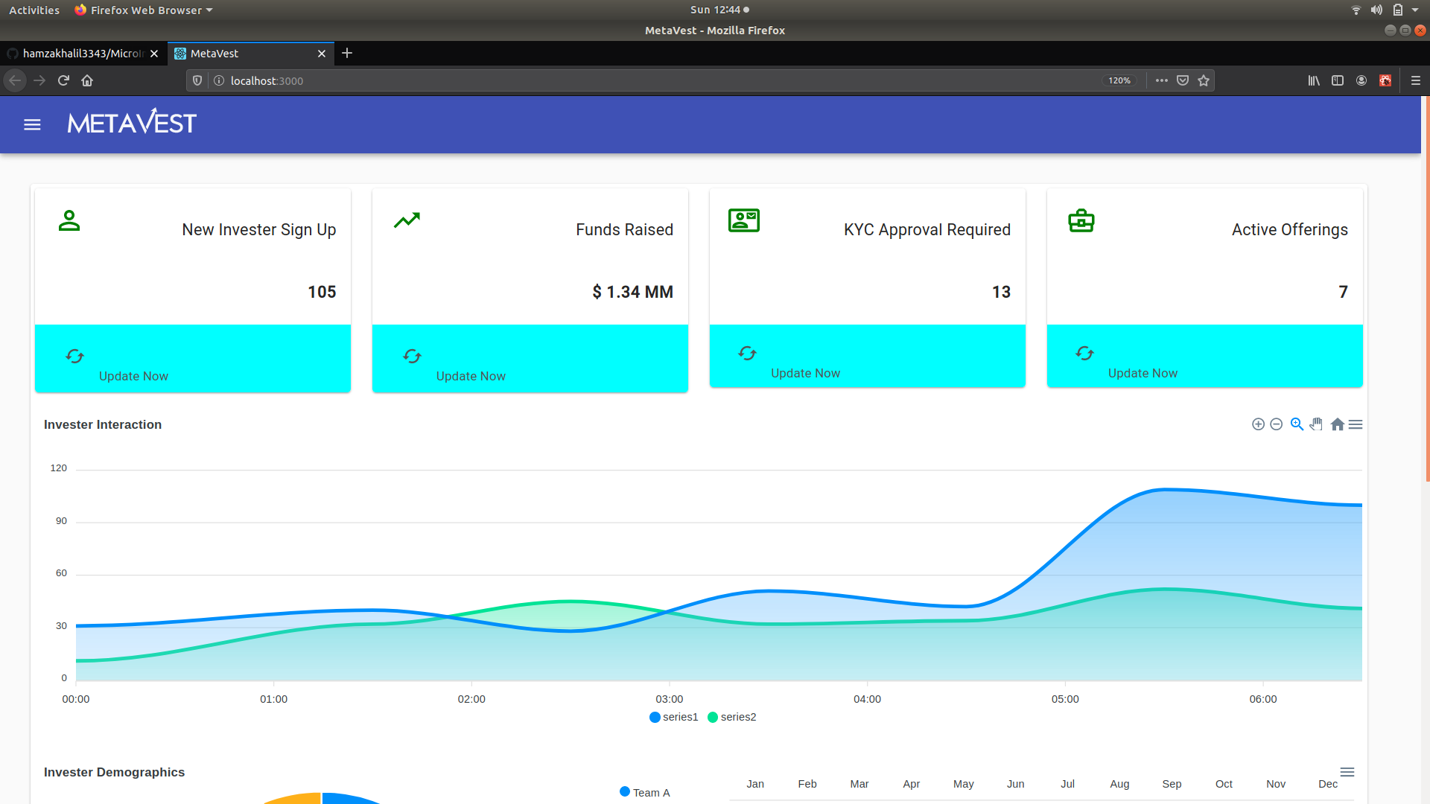Viewport: 1430px width, 804px height.
Task: Toggle series1 legend visibility
Action: click(x=674, y=717)
